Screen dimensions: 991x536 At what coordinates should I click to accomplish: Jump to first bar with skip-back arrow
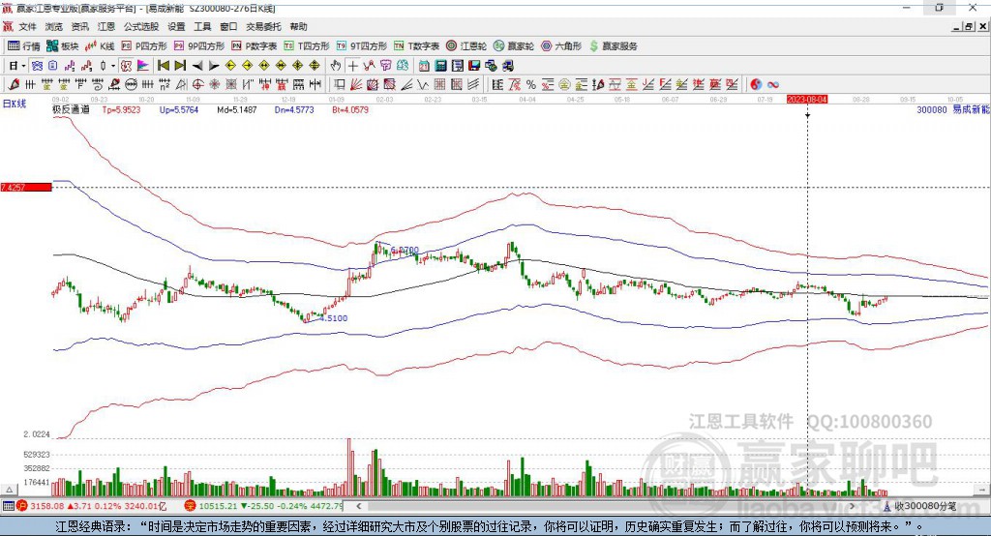[163, 66]
